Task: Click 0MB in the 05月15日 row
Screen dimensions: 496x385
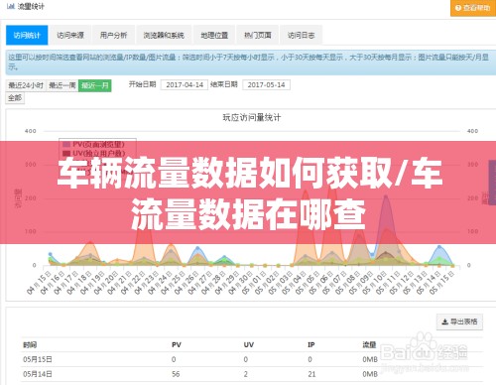Action: click(370, 359)
